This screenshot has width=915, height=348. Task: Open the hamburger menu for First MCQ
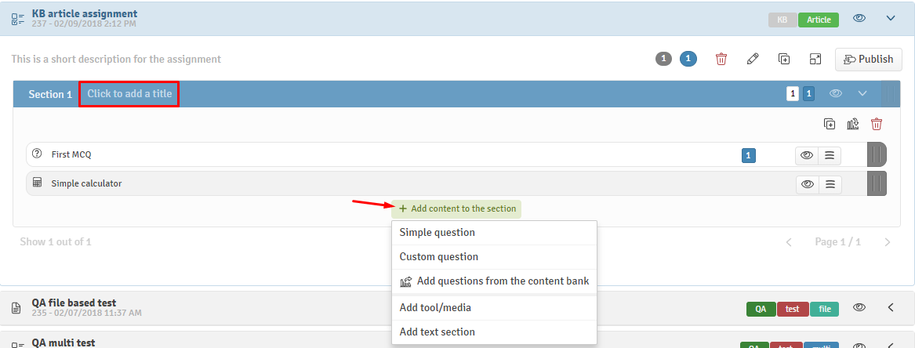[x=830, y=155]
